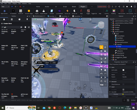Toggle the PlayOnRemove checkbox
This screenshot has height=110, width=137.
[123, 84]
